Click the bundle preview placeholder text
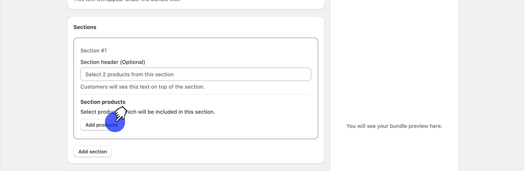Screen dimensions: 524x171 pyautogui.click(x=394, y=126)
